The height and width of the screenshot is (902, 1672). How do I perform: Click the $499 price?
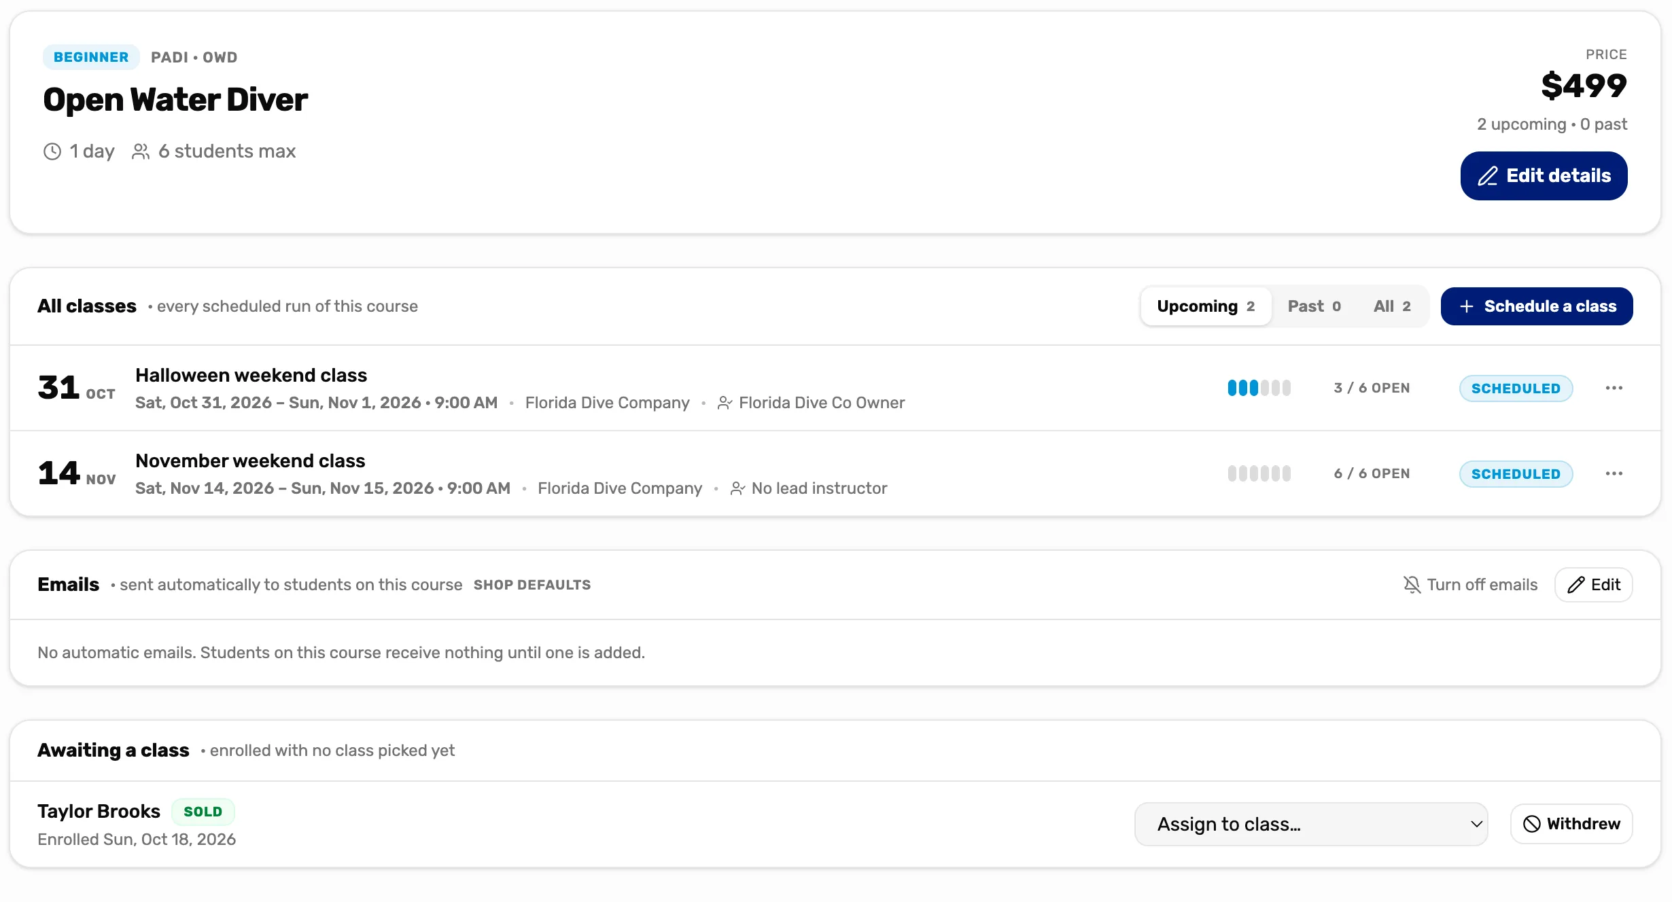tap(1584, 86)
